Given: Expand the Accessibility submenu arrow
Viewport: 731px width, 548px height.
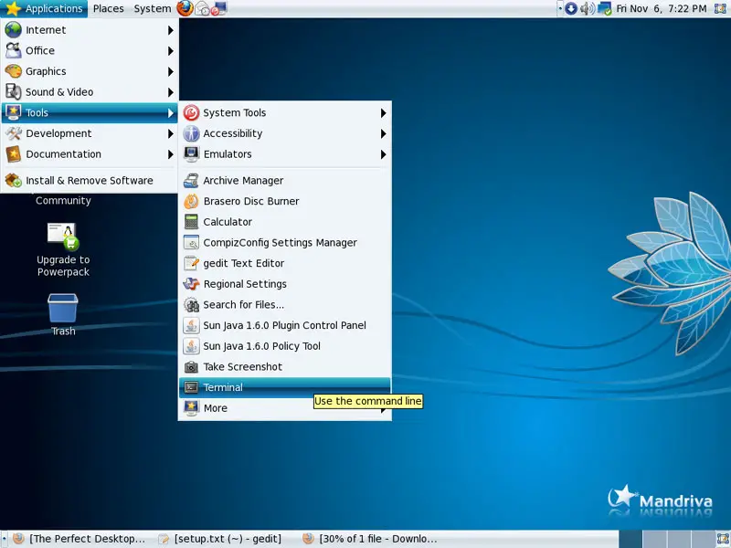Looking at the screenshot, I should point(383,133).
